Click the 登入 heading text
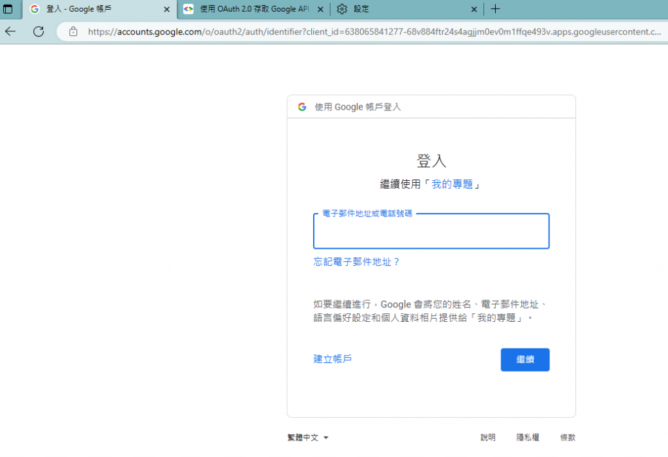 tap(431, 161)
